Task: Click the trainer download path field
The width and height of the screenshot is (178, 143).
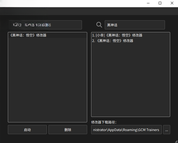Action: click(x=126, y=130)
